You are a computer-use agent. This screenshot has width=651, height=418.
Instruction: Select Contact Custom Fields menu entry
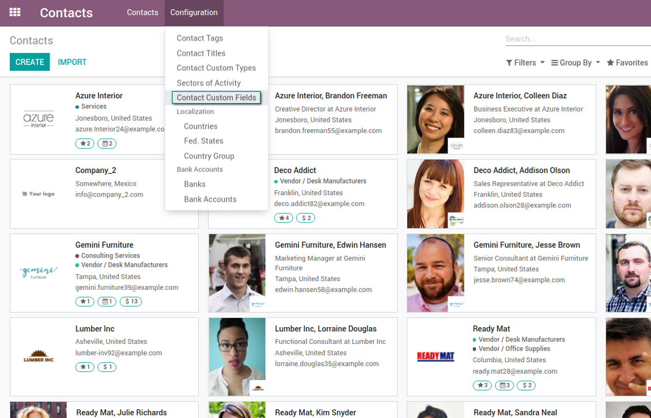tap(216, 98)
